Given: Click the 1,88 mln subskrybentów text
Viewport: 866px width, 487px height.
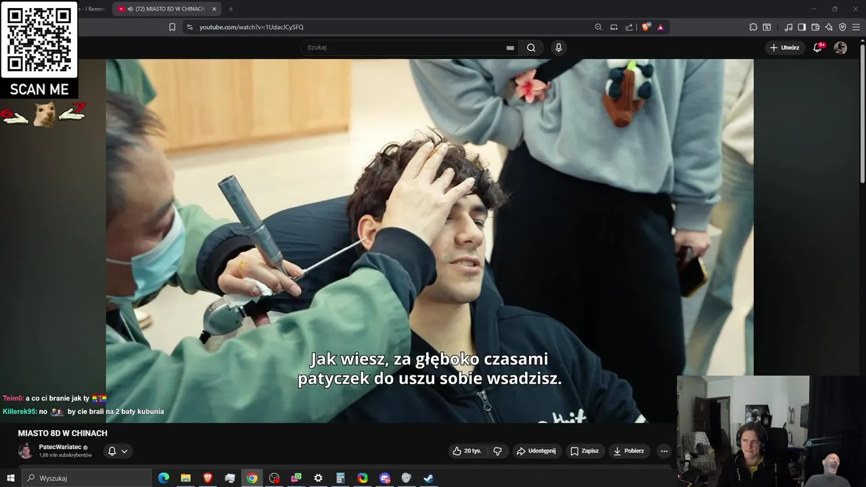Looking at the screenshot, I should 65,455.
